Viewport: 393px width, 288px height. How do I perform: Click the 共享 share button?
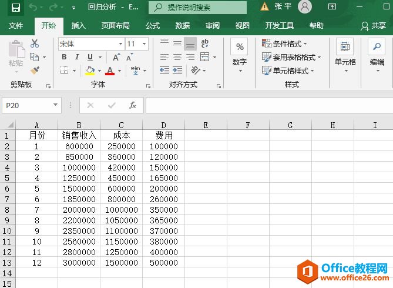pos(373,26)
